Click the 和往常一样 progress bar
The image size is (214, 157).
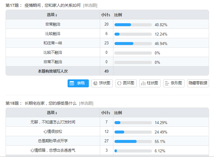click(x=133, y=44)
